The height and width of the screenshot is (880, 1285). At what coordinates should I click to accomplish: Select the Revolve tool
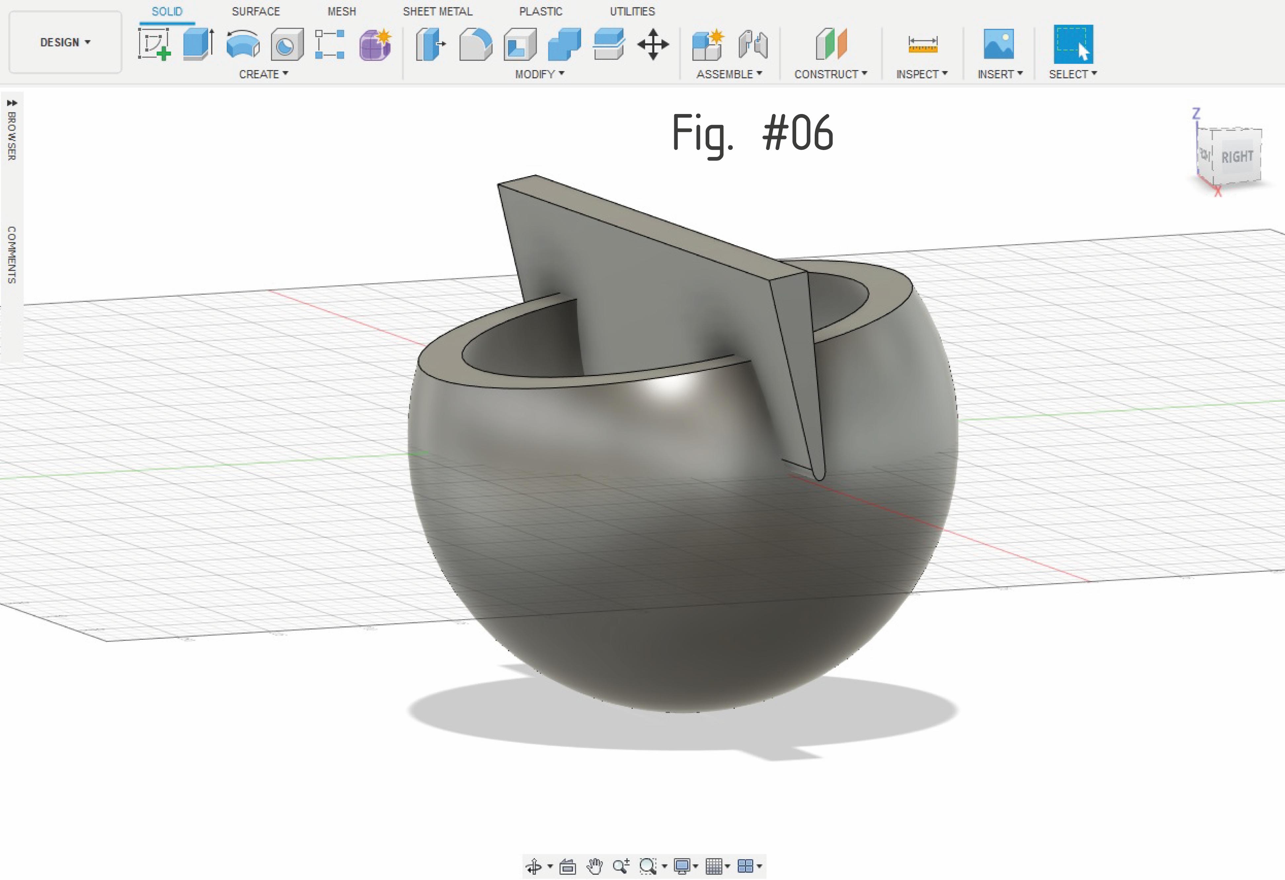coord(243,44)
